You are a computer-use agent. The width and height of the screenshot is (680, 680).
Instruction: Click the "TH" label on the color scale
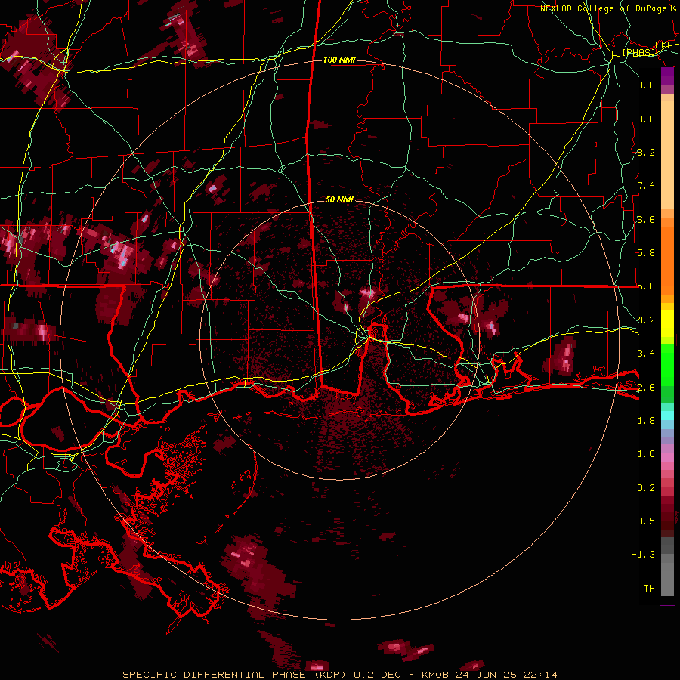[x=649, y=589]
